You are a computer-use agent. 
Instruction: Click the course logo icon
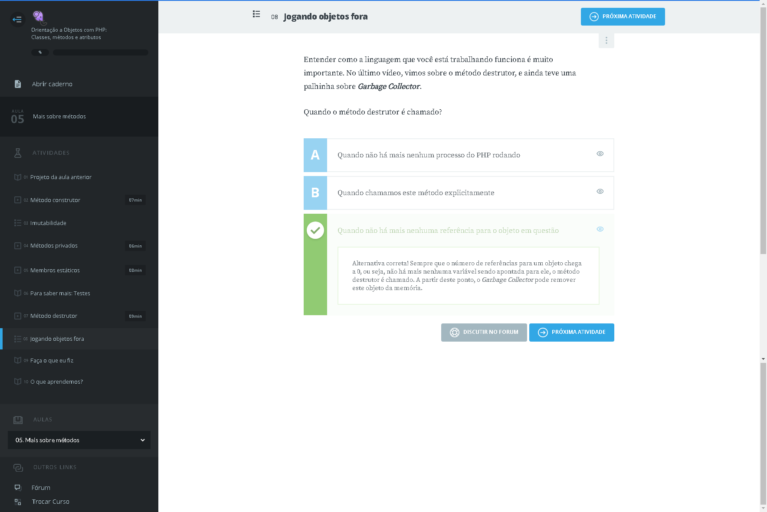[x=39, y=17]
